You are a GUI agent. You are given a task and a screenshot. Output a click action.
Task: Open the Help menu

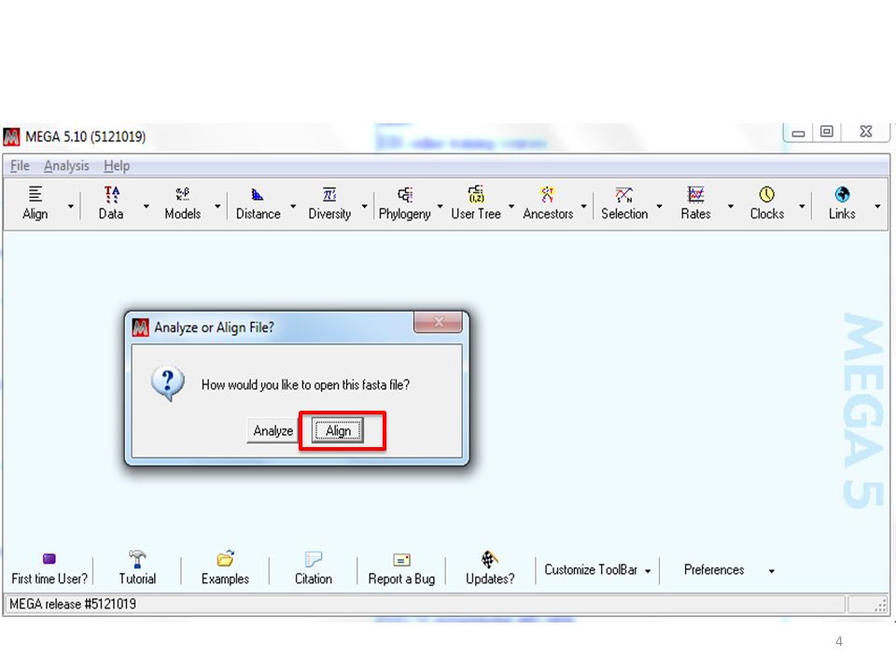point(117,166)
